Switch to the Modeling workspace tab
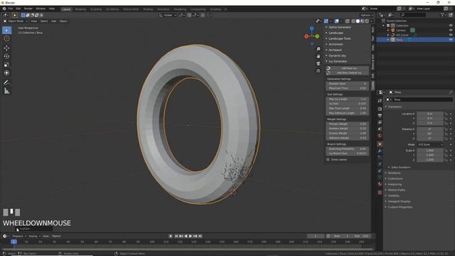The image size is (455, 256). (80, 9)
